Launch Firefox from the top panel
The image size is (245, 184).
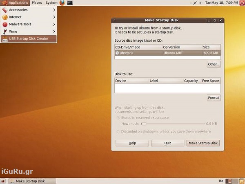[x=62, y=3]
